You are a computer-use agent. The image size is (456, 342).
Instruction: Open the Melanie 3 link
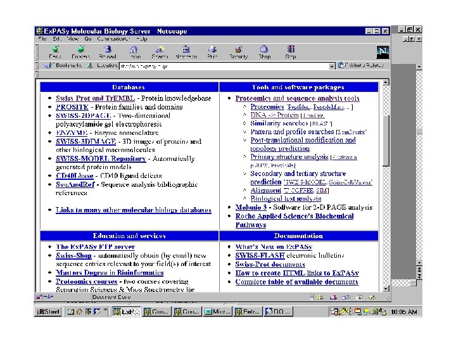pyautogui.click(x=251, y=207)
